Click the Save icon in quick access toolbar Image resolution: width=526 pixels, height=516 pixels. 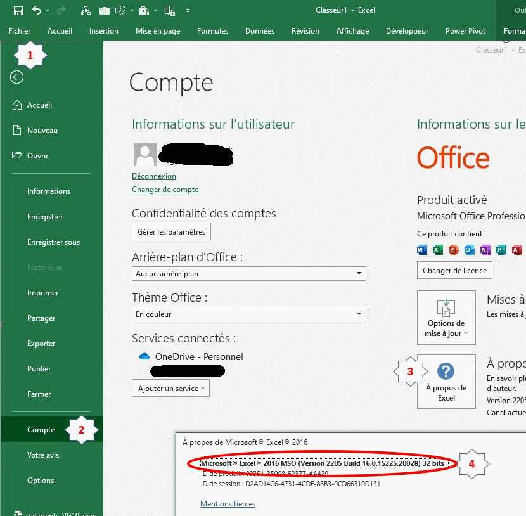pyautogui.click(x=18, y=10)
